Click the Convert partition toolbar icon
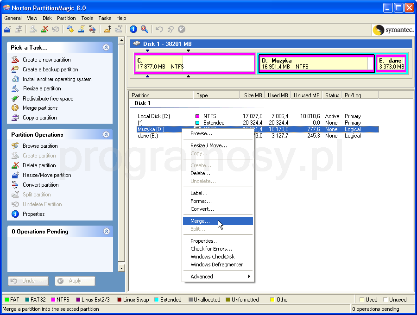 point(92,29)
